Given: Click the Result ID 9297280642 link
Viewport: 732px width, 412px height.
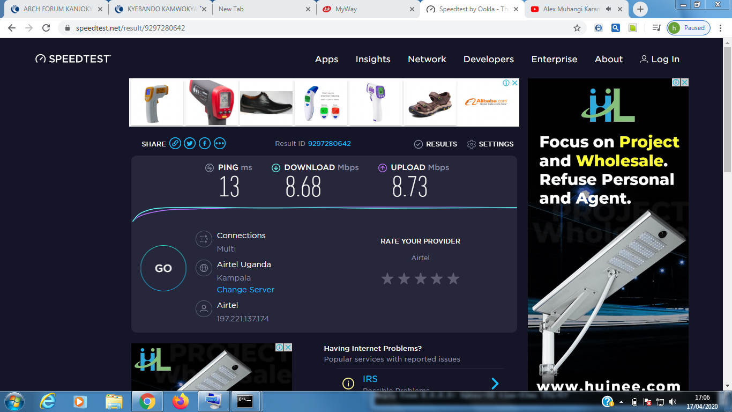Looking at the screenshot, I should [329, 144].
